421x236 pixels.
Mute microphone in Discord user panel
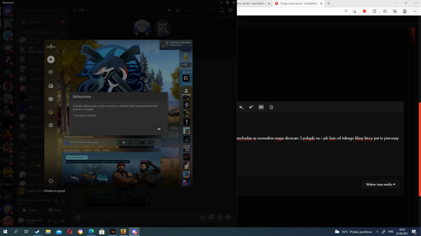49,221
